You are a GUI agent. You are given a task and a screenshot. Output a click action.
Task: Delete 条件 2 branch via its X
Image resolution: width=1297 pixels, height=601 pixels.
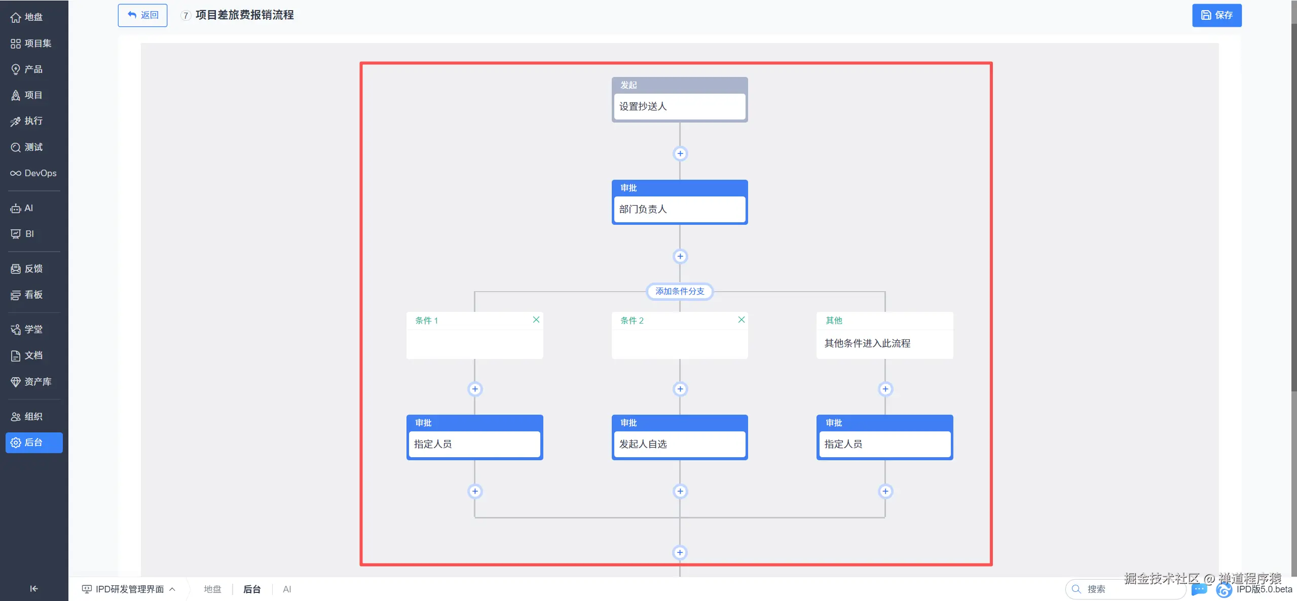pyautogui.click(x=741, y=319)
